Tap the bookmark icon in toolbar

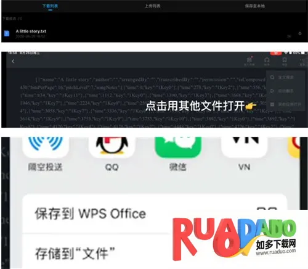point(285,61)
